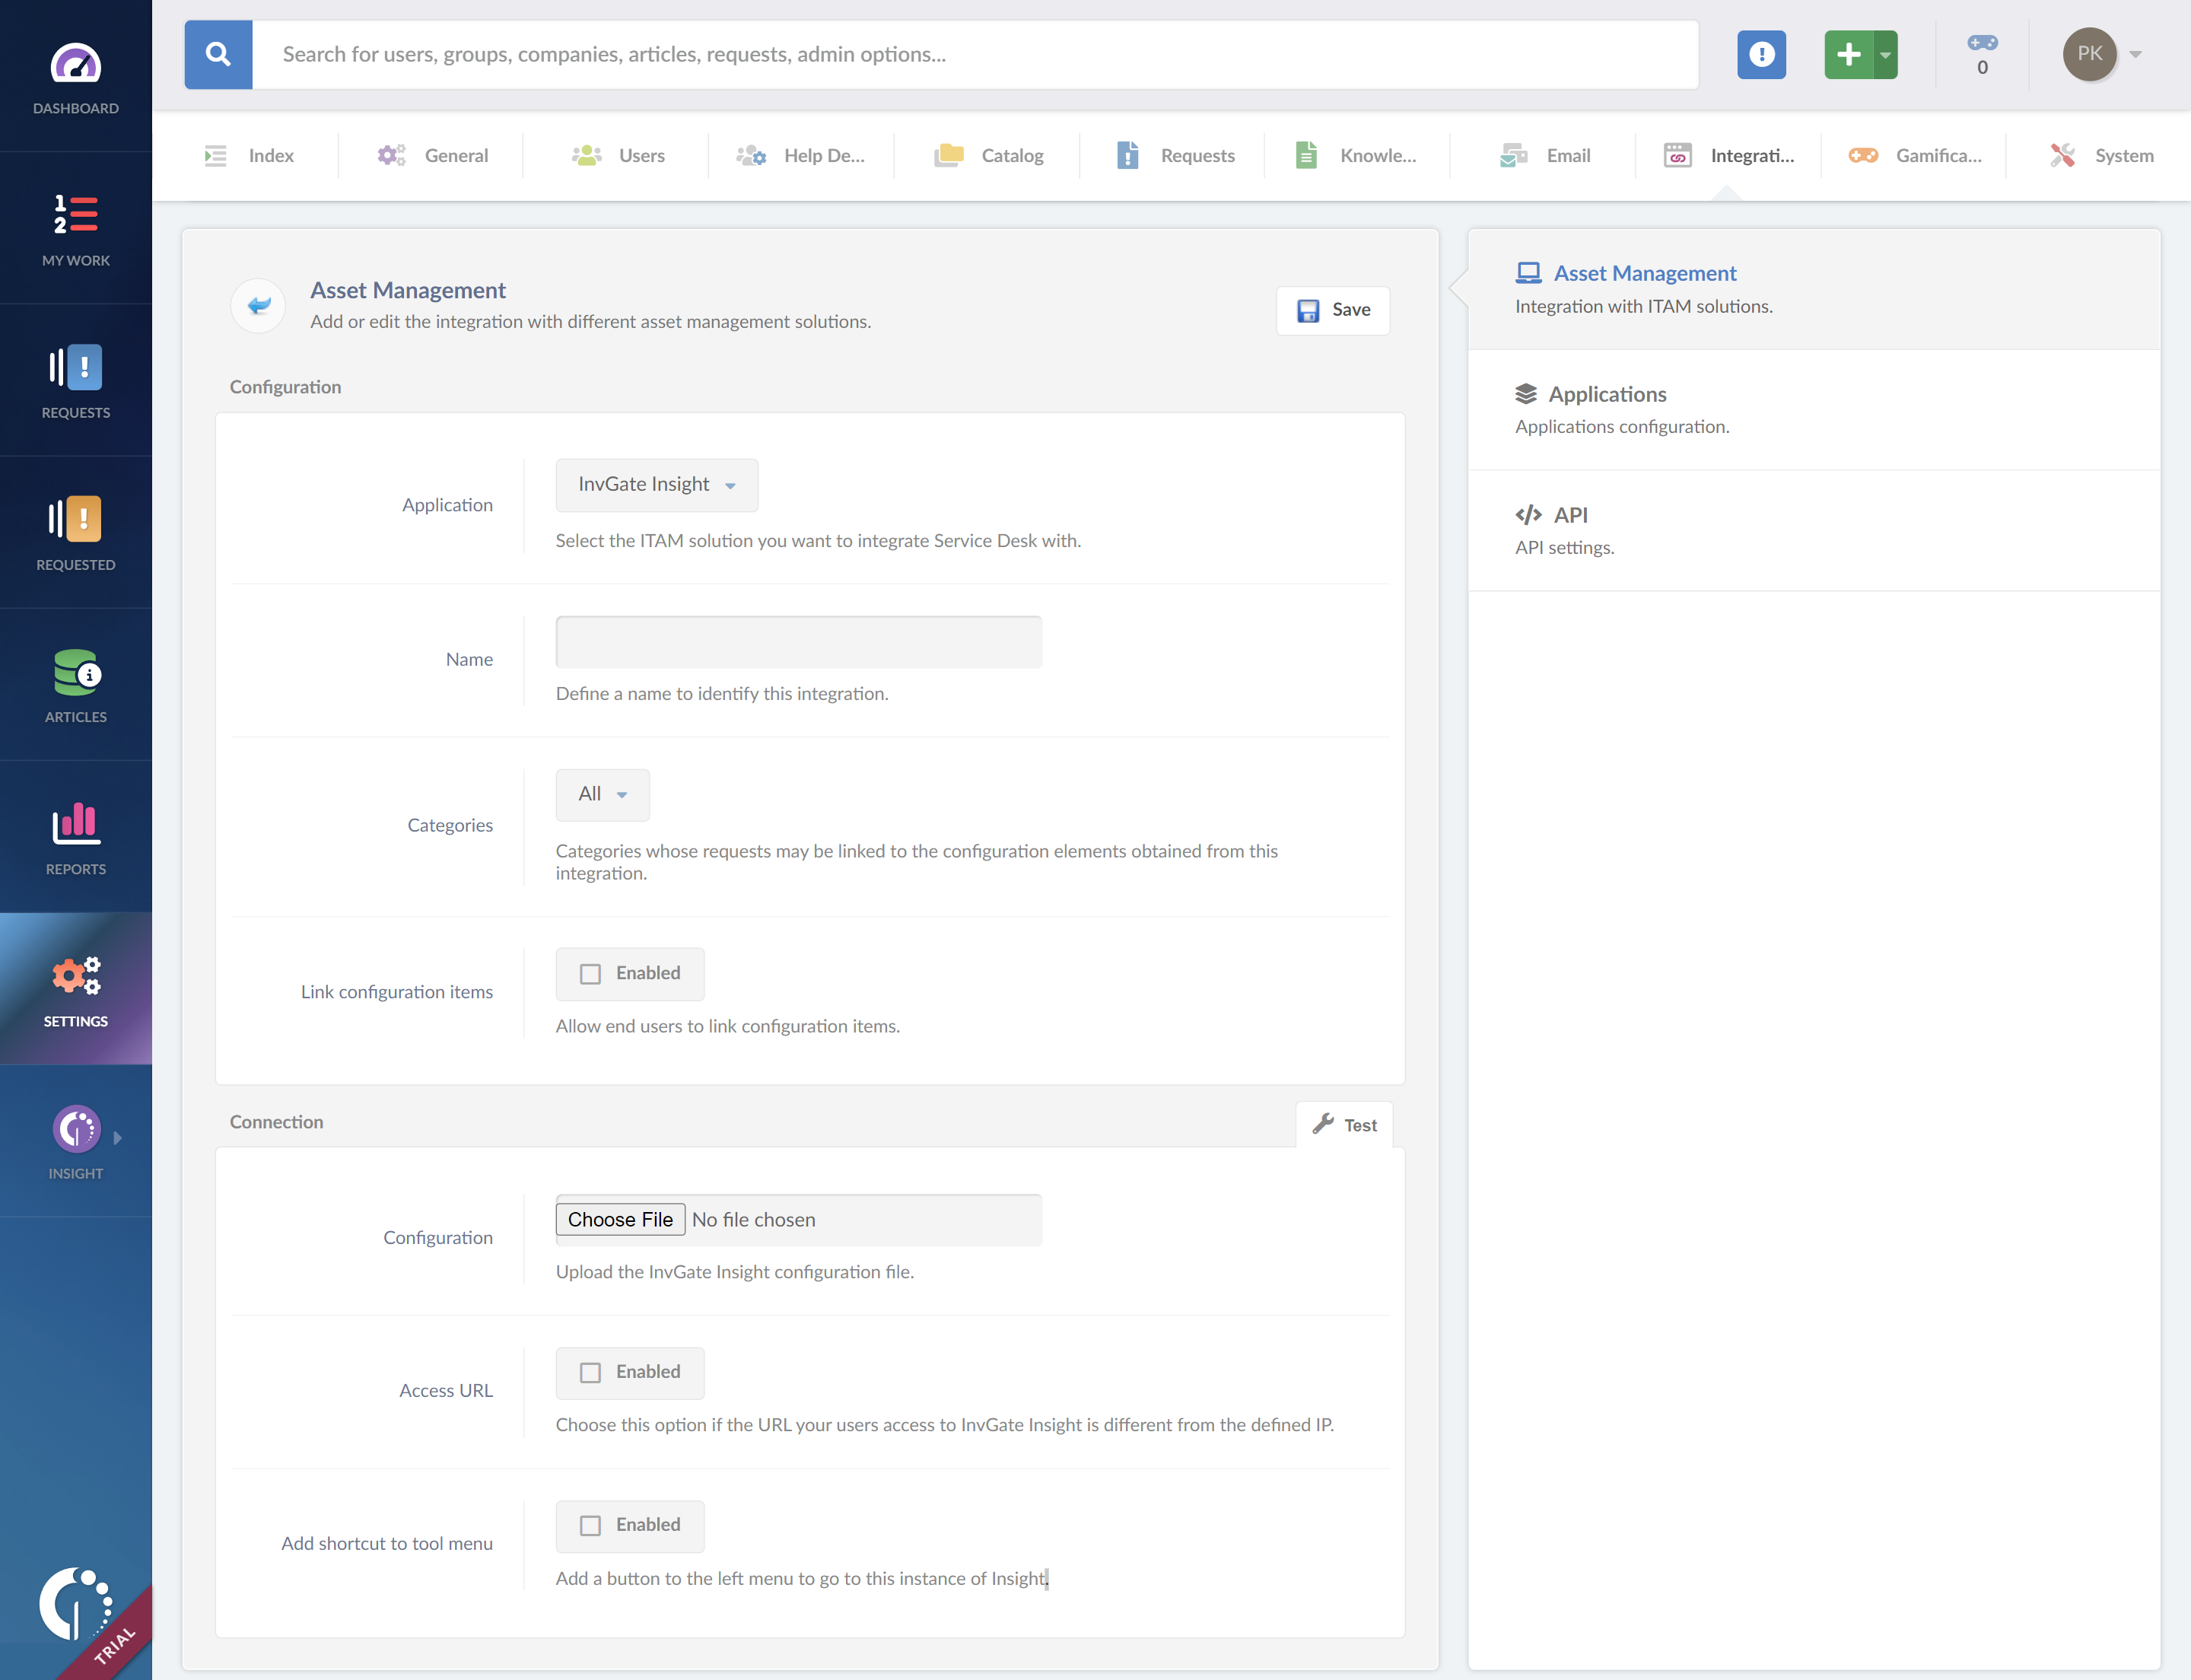Toggle the Access URL Enabled checkbox
This screenshot has height=1680, width=2191.
[589, 1371]
